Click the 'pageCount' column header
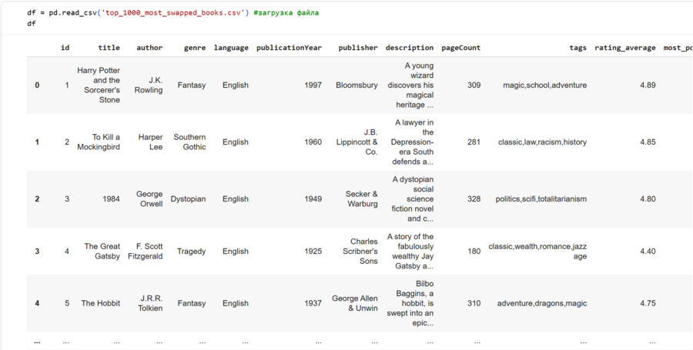The height and width of the screenshot is (350, 693). 460,48
